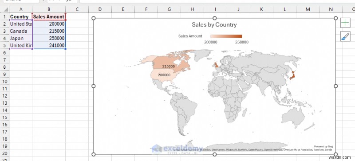Select cell B4 with value 258000
Image resolution: width=355 pixels, height=161 pixels.
pyautogui.click(x=49, y=38)
